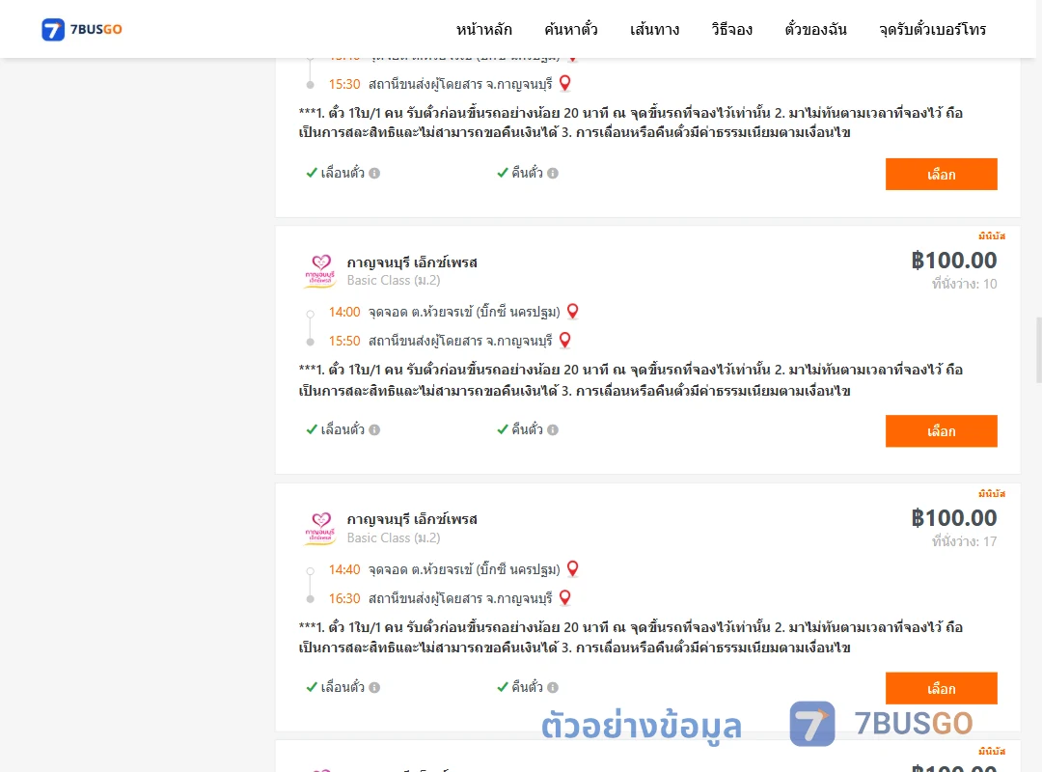This screenshot has width=1042, height=772.
Task: Click the 7BUSGO logo in header
Action: point(82,29)
